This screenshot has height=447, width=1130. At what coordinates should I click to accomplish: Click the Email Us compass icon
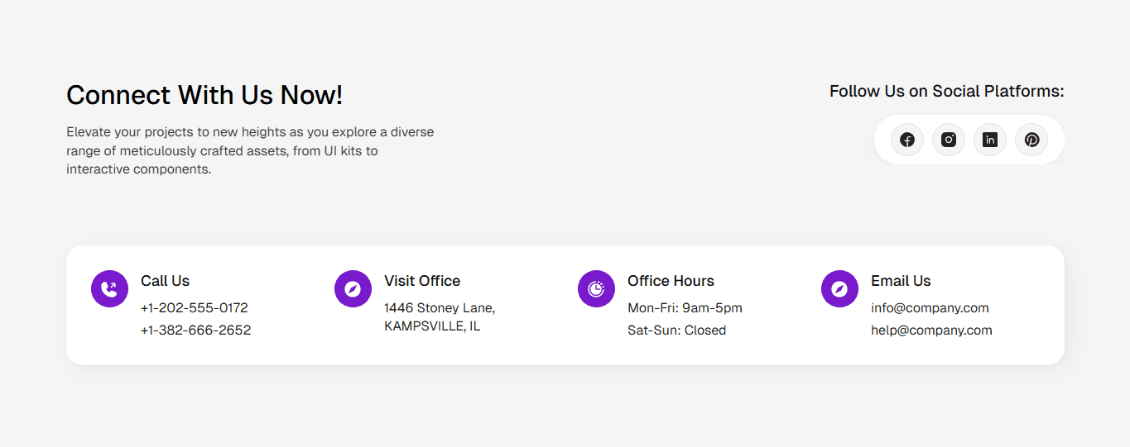pyautogui.click(x=839, y=288)
